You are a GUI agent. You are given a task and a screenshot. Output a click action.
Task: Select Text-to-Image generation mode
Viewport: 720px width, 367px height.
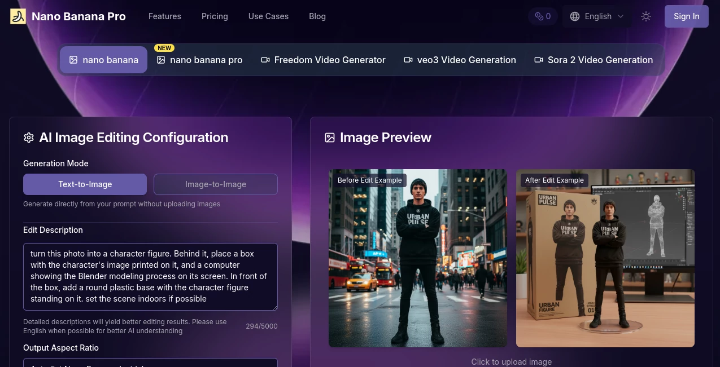coord(85,184)
